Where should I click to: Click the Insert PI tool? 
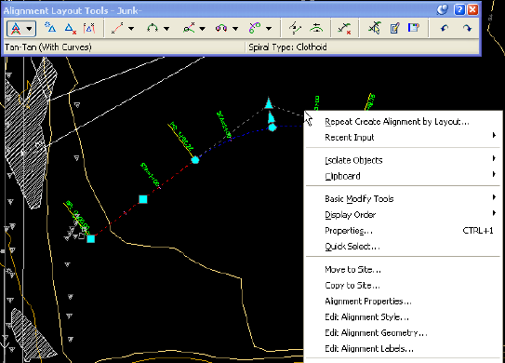(x=50, y=28)
